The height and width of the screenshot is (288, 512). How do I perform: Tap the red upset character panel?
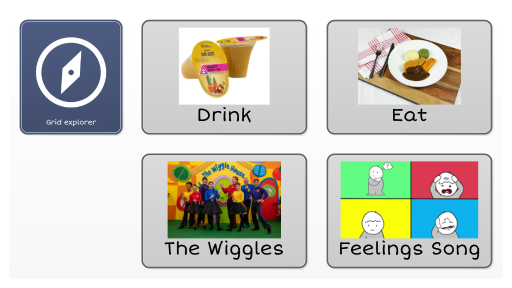444,180
